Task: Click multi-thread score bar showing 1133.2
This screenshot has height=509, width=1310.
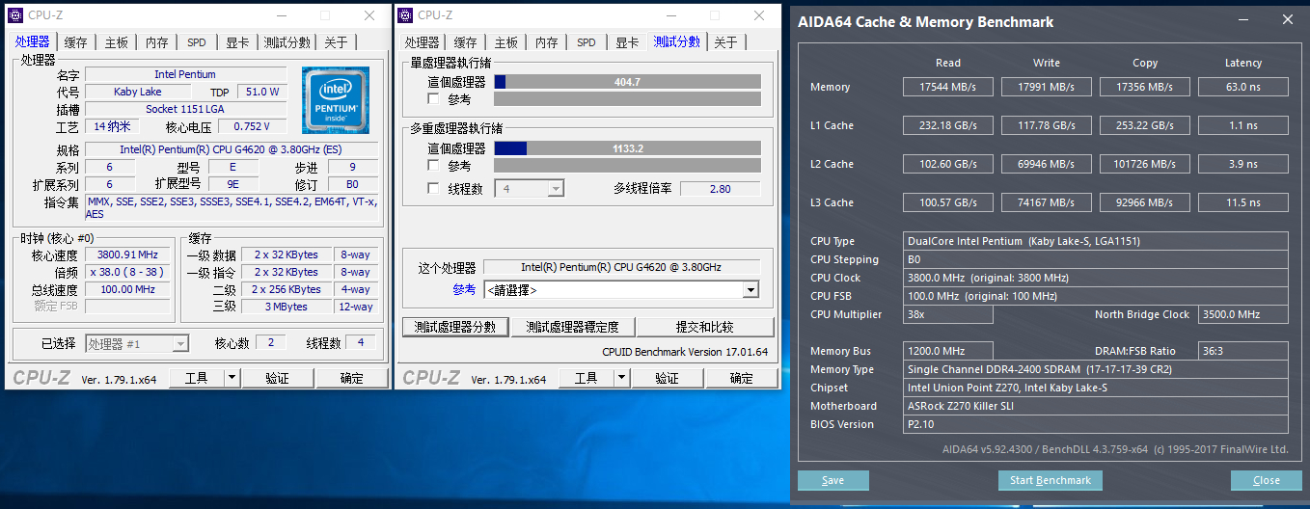Action: click(628, 148)
